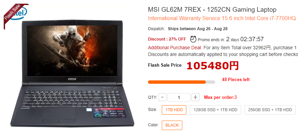The image size is (298, 135).
Task: Choose the 256GB SSD + 1TB HDD option
Action: [270, 110]
